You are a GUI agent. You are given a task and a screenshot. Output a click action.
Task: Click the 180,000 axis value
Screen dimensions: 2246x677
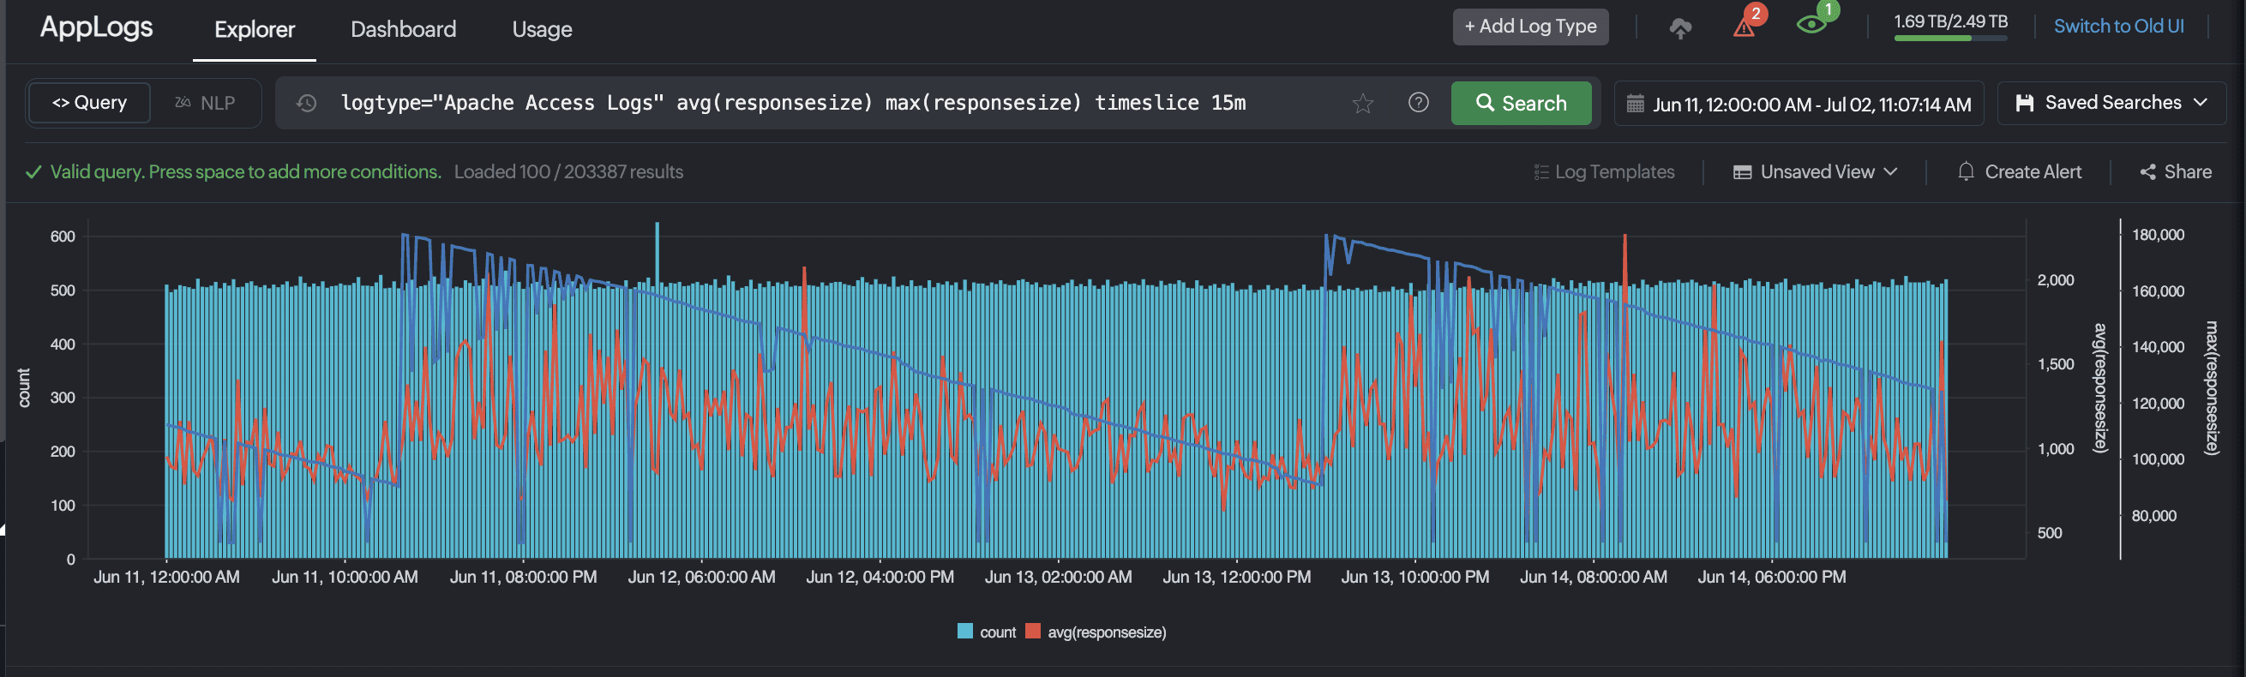(2158, 235)
